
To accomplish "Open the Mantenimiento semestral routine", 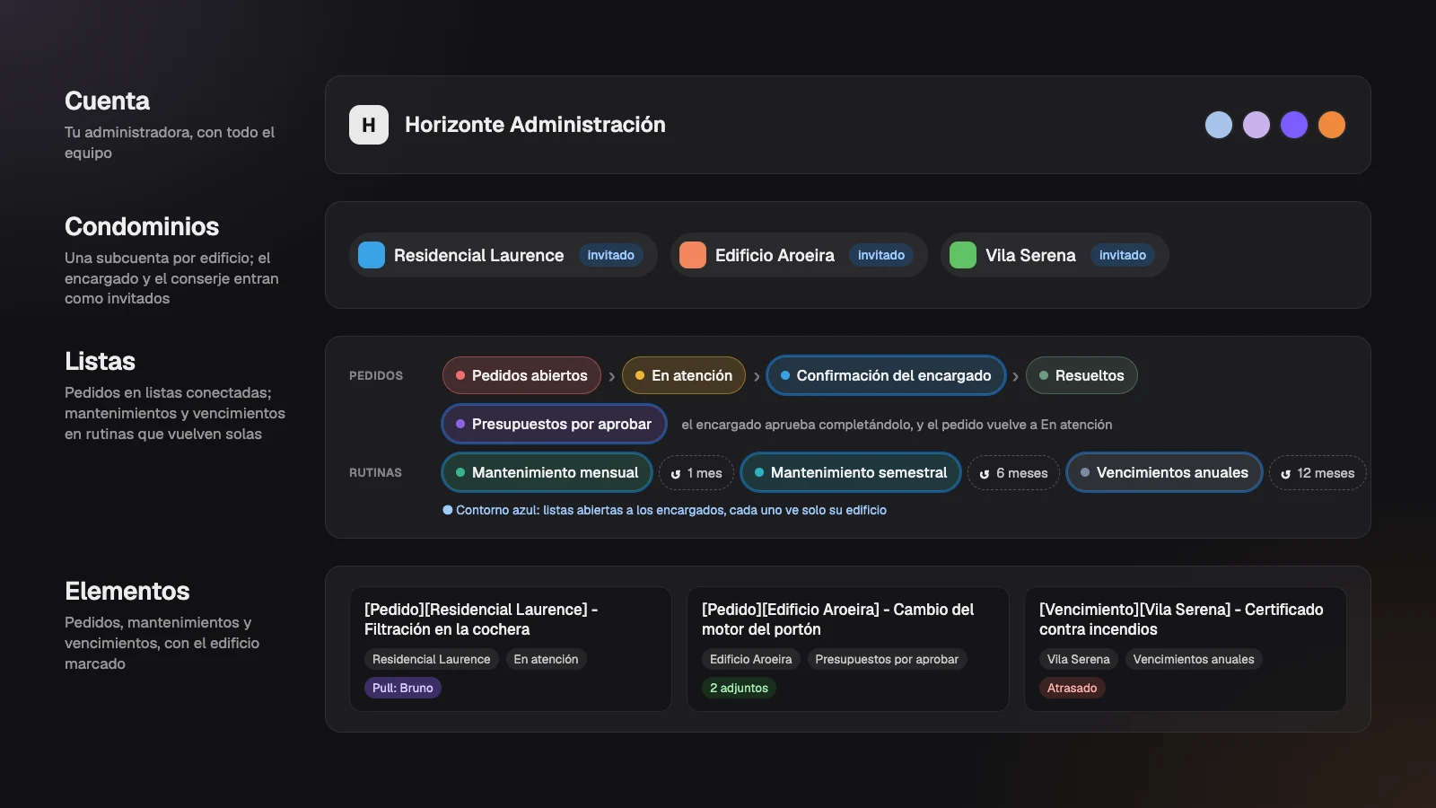I will [851, 472].
